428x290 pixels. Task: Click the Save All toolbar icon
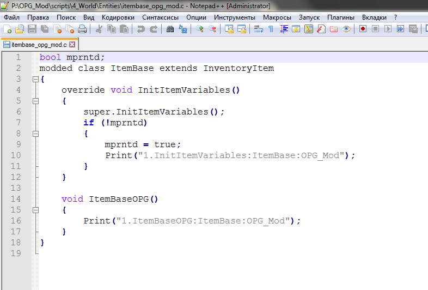coord(45,29)
